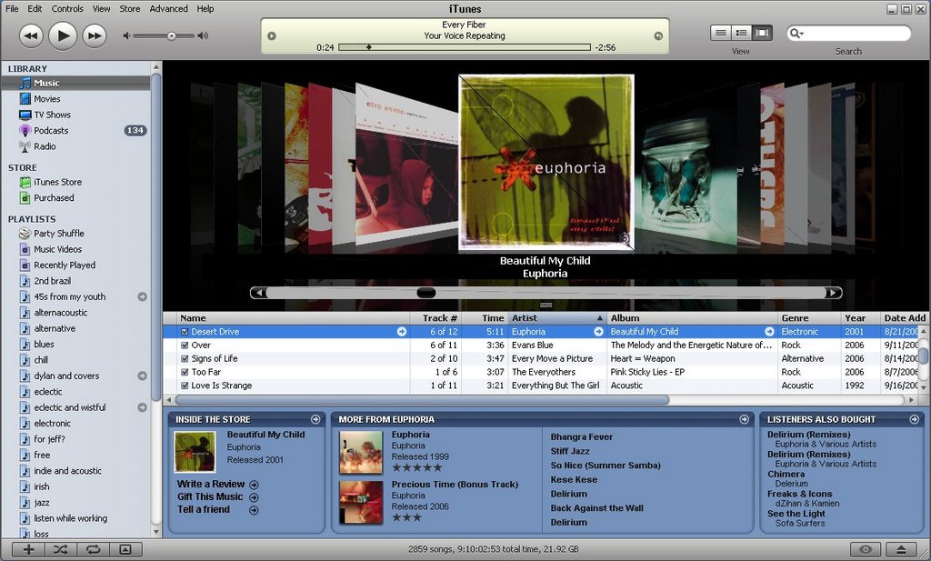Toggle shuffle in the bottom bar
Screen dimensions: 931x561
tap(61, 549)
